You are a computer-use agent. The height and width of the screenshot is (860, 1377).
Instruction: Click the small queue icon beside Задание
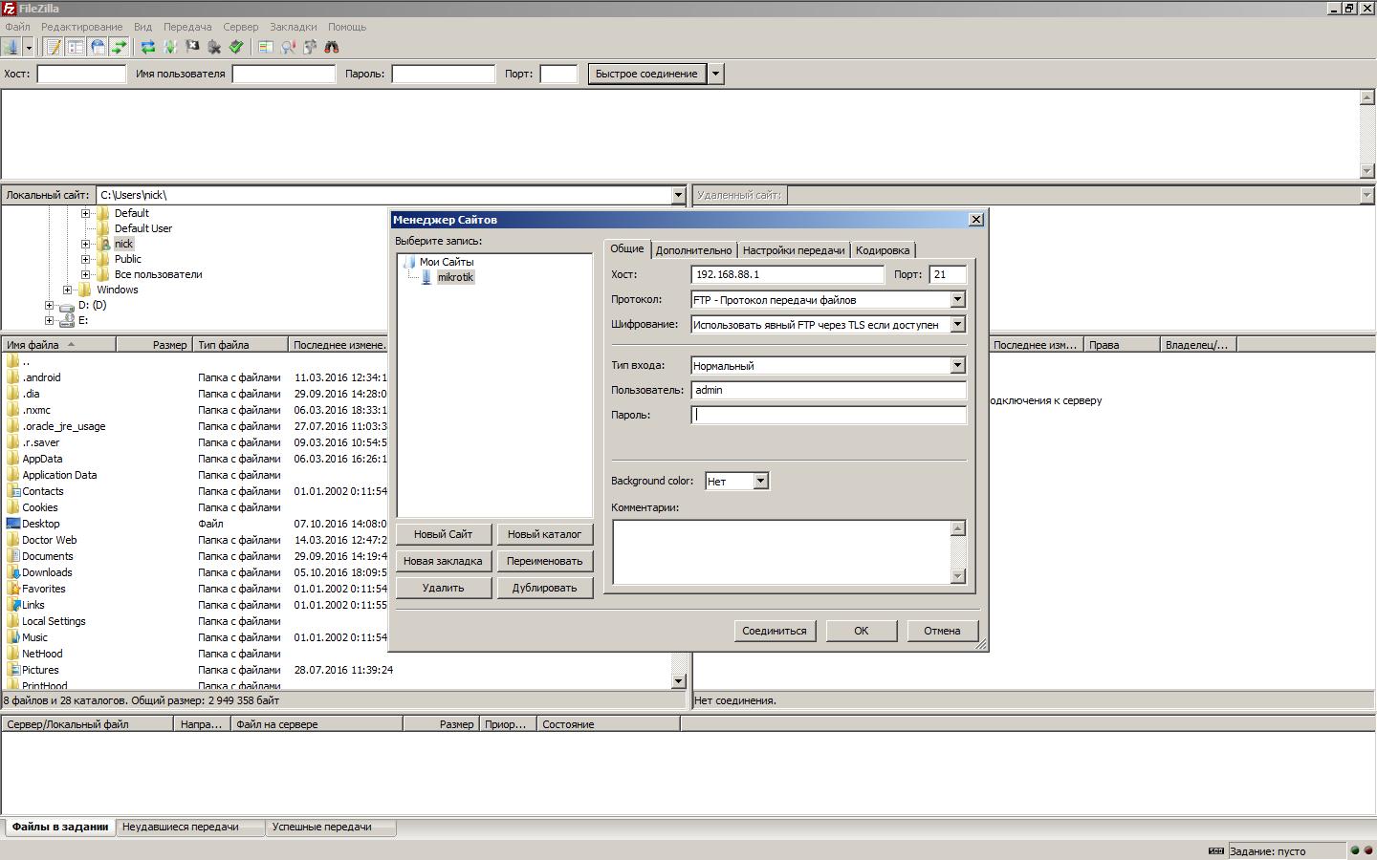point(1216,850)
